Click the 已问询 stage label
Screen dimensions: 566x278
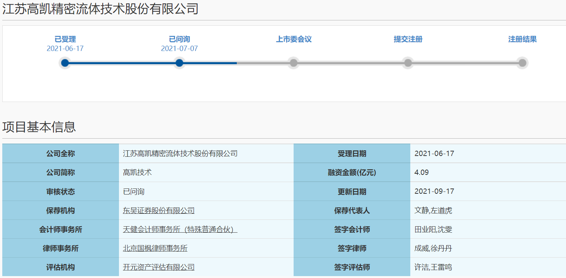click(x=180, y=39)
